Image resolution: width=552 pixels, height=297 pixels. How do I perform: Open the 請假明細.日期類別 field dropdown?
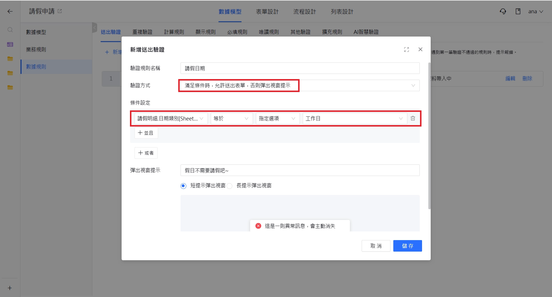click(x=171, y=118)
